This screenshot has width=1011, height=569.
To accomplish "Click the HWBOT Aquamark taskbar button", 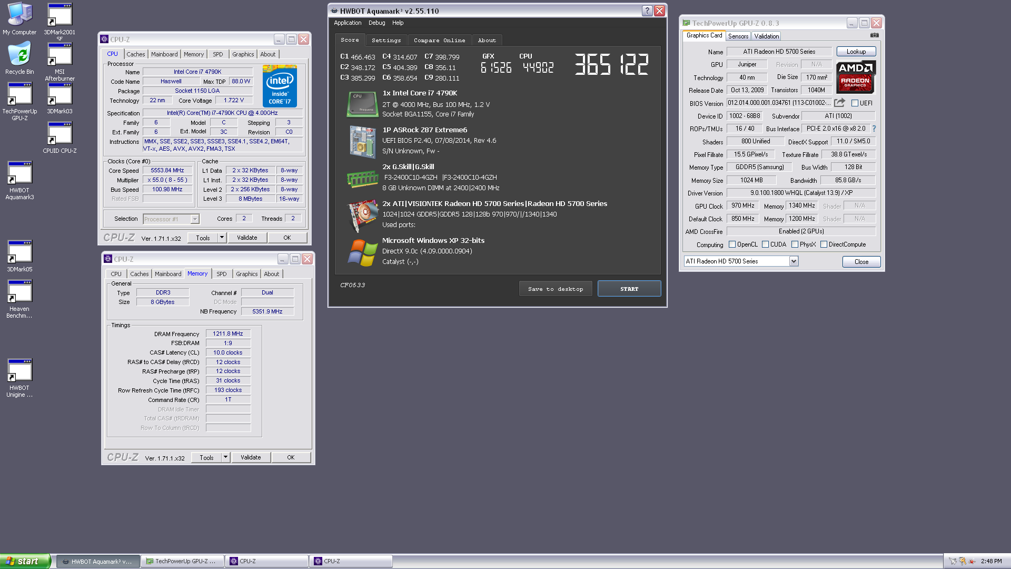I will 98,561.
